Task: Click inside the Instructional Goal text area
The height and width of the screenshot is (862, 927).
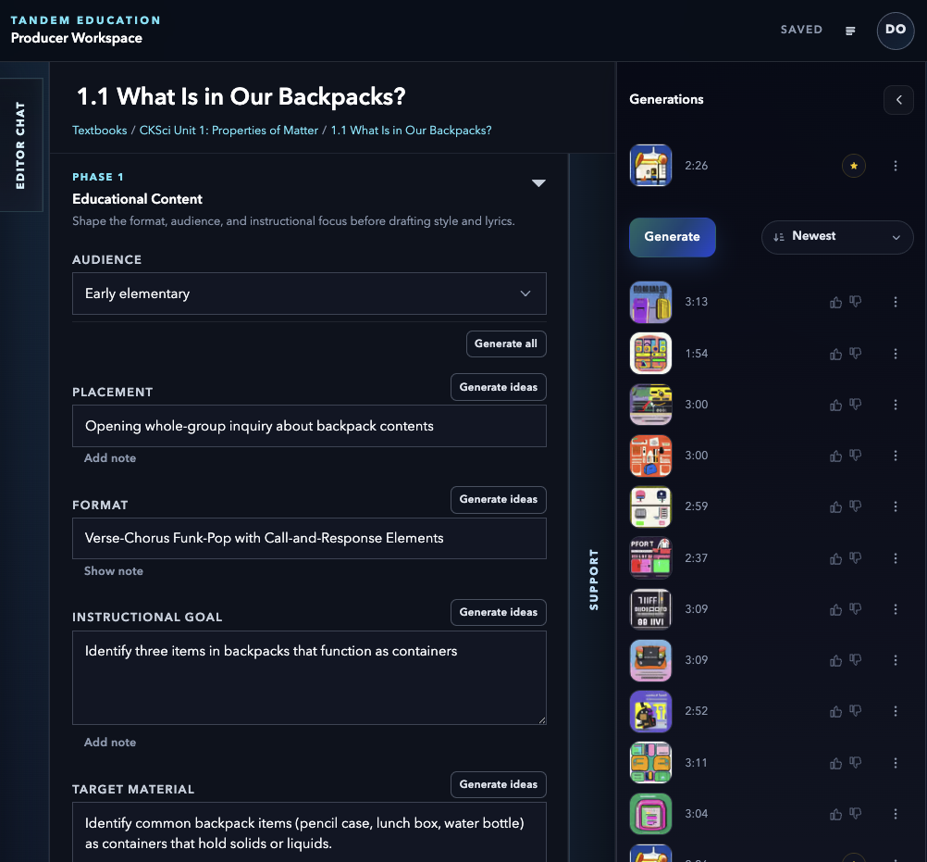Action: pyautogui.click(x=309, y=678)
